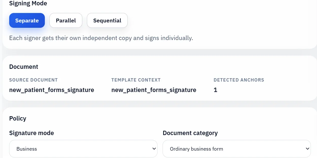Open the Signature mode dropdown
Screen dimensions: 317x158
pyautogui.click(x=83, y=149)
